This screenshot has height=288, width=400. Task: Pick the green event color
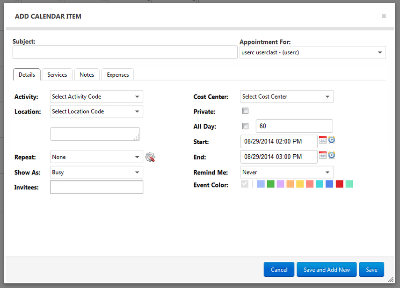pos(271,184)
